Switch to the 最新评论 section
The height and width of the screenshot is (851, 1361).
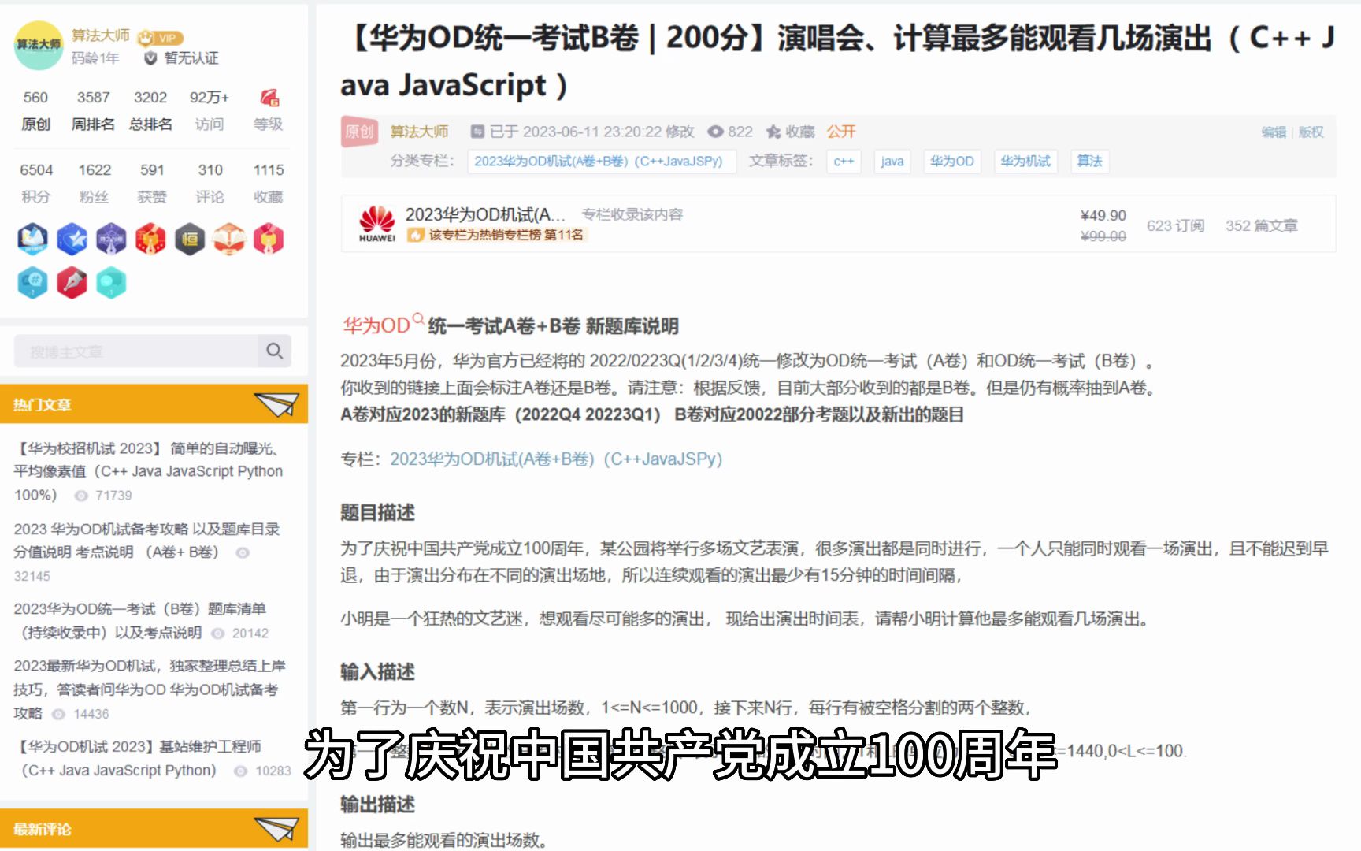pos(43,830)
